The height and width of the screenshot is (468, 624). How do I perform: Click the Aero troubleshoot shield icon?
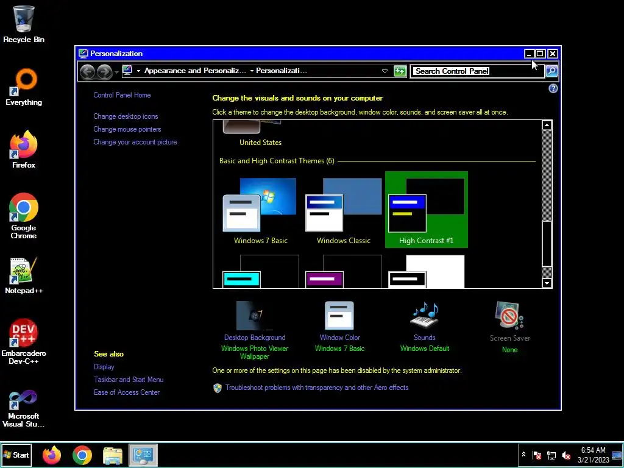218,388
